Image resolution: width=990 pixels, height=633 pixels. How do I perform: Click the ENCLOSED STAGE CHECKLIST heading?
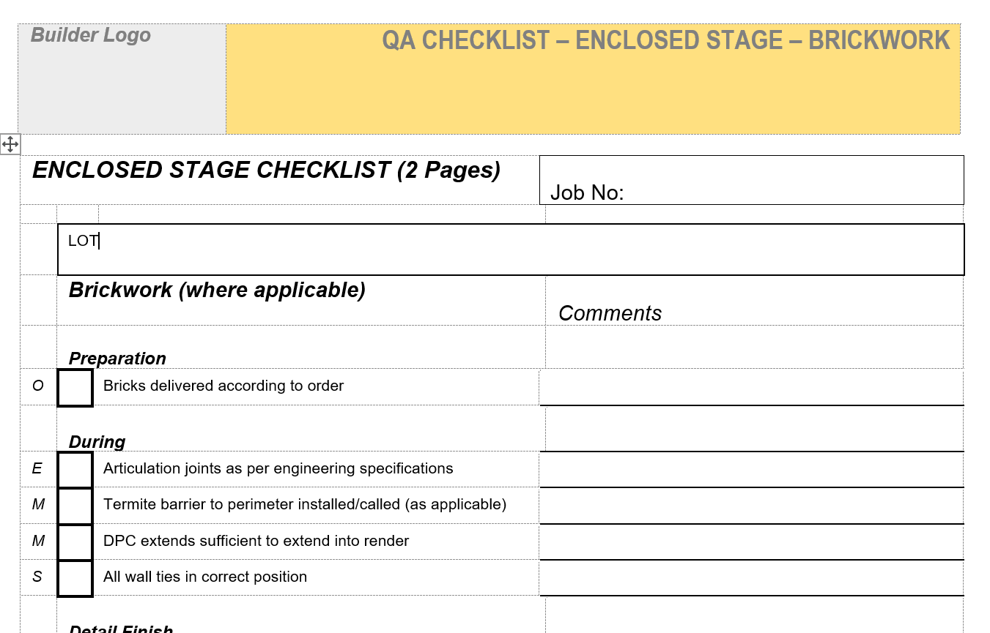tap(267, 171)
